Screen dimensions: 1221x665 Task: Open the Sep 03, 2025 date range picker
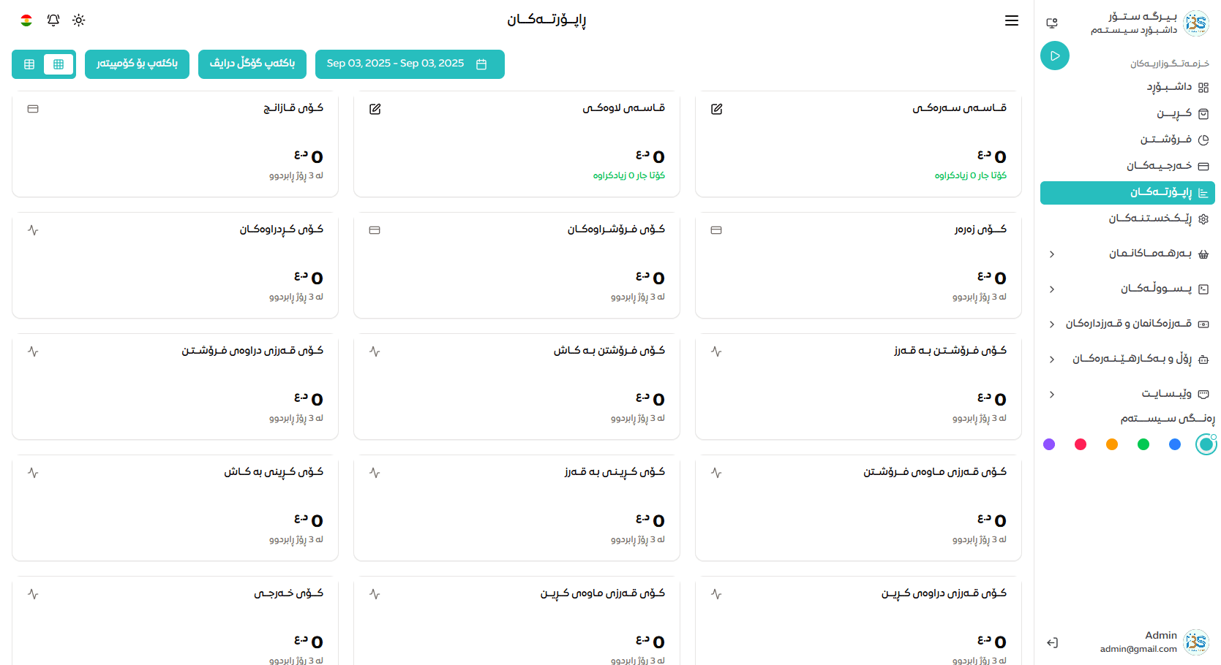pyautogui.click(x=409, y=64)
